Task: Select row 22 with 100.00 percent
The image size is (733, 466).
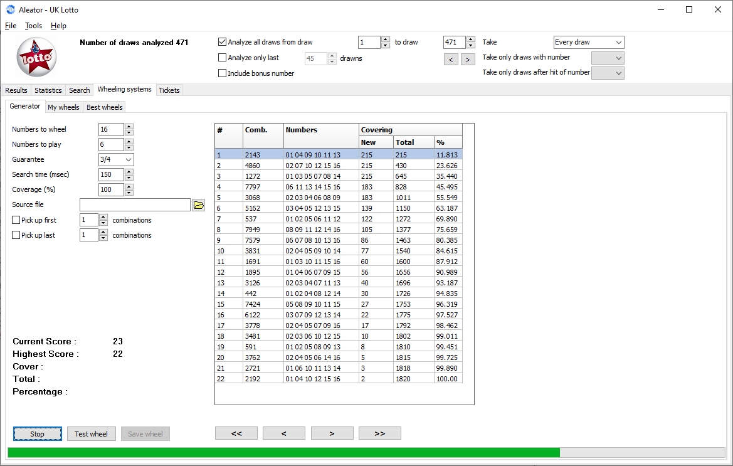Action: pos(339,379)
